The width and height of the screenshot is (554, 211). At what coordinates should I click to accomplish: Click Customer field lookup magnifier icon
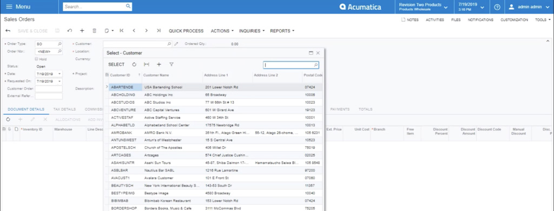169,44
